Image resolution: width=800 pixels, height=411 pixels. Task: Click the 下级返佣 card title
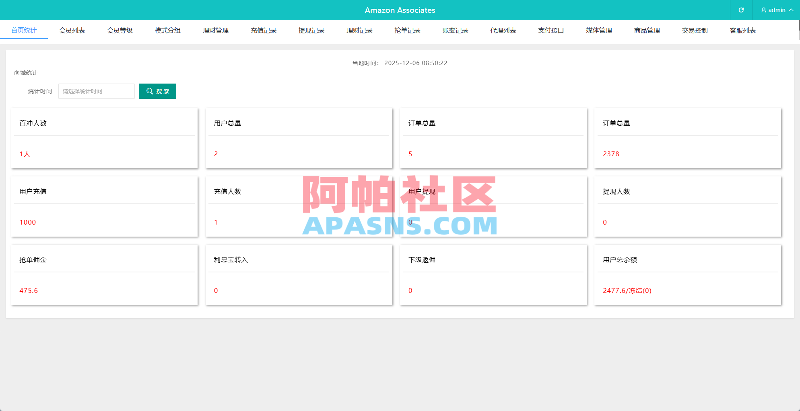point(422,260)
